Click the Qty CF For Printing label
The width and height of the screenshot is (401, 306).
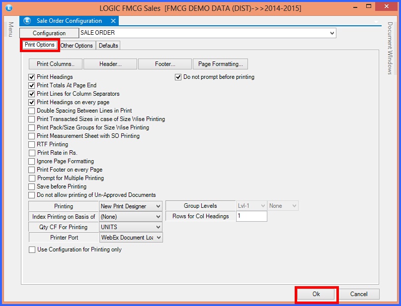[64, 227]
